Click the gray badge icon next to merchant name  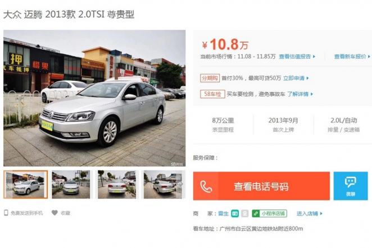(245, 213)
